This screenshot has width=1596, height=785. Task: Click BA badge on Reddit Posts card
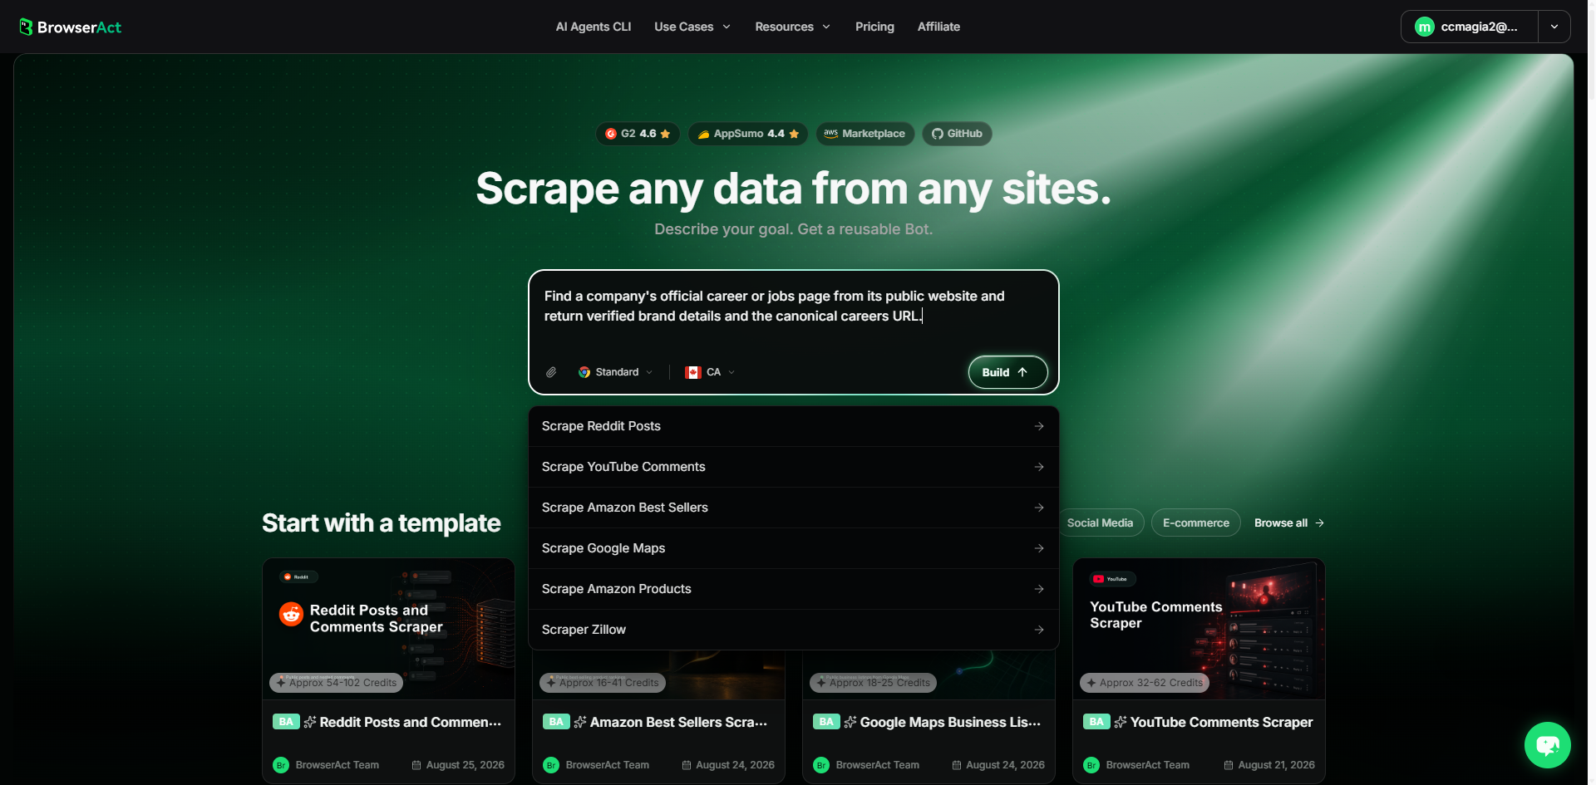(286, 722)
